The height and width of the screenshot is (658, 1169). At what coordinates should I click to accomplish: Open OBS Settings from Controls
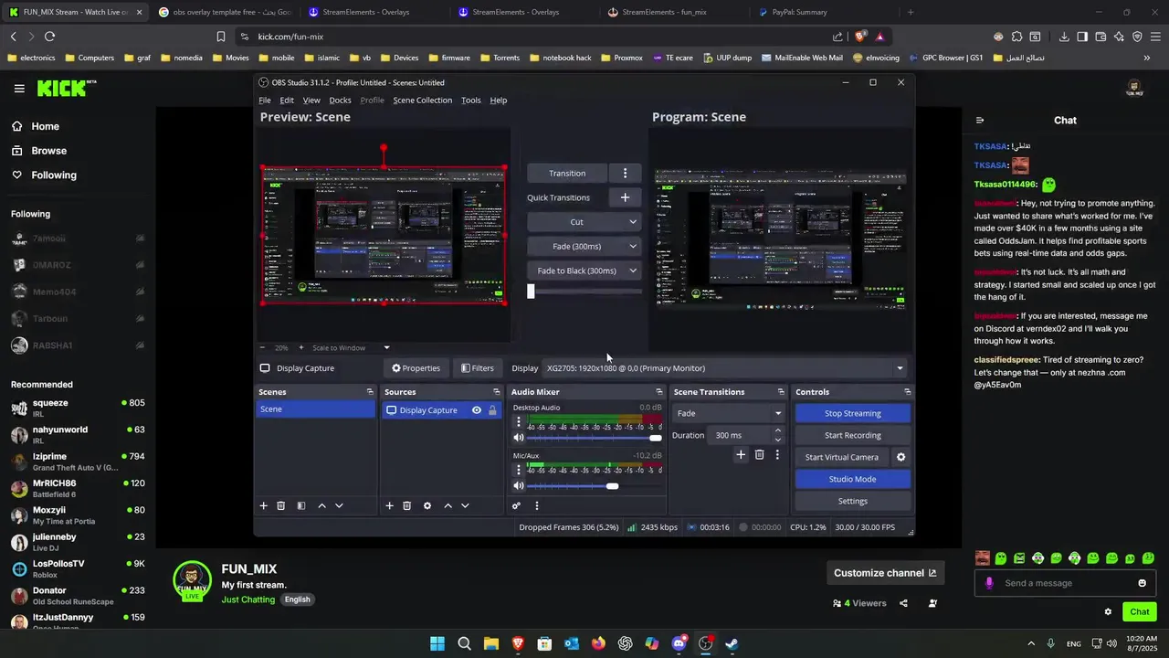tap(852, 501)
